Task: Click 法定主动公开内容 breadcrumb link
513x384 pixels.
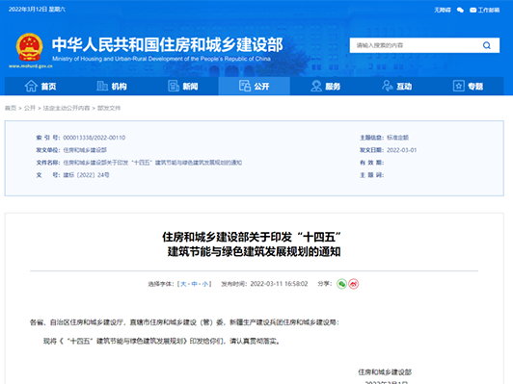Action: click(67, 108)
